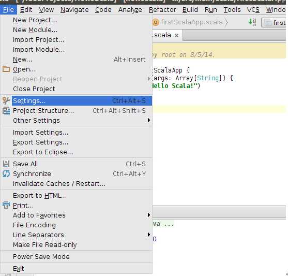Screen dimensions: 288x276
Task: Close the .scala editor tab
Action: click(176, 35)
